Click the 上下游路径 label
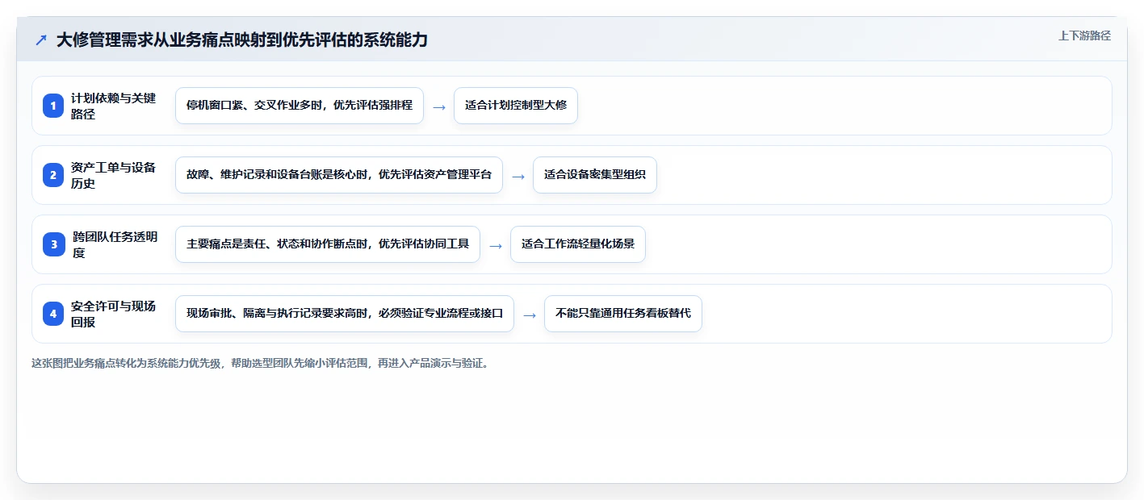 click(1084, 35)
